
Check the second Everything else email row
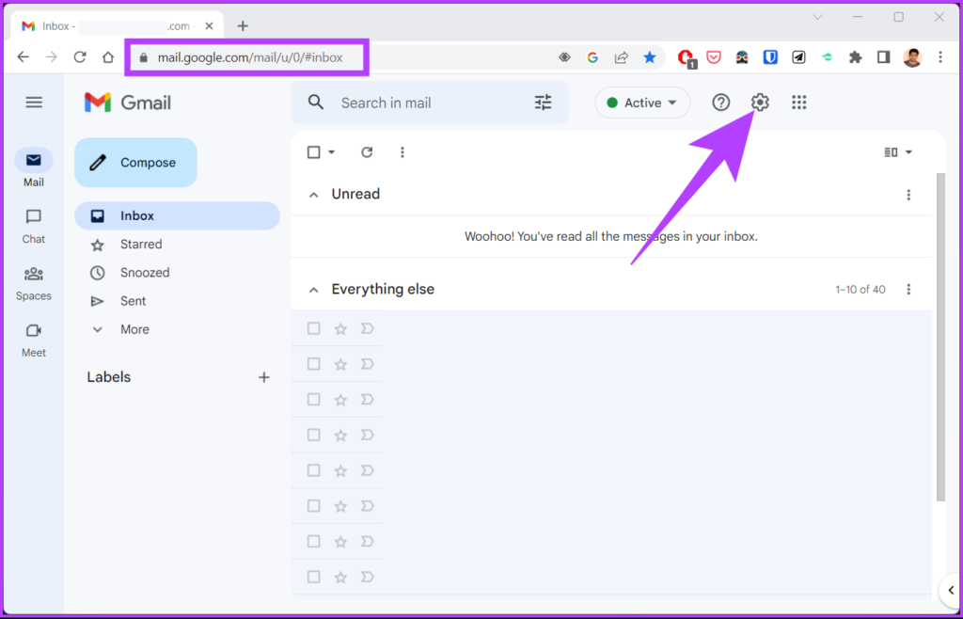point(313,364)
